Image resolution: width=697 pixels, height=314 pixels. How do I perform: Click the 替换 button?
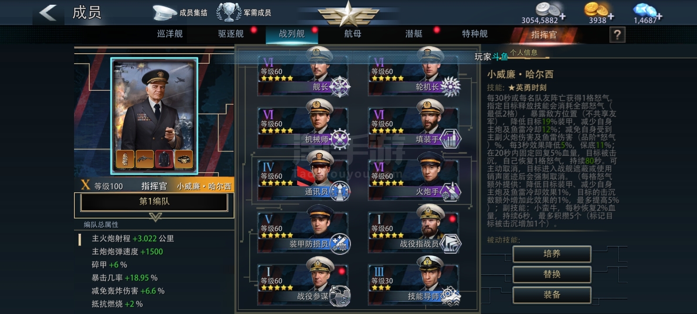[x=552, y=274]
